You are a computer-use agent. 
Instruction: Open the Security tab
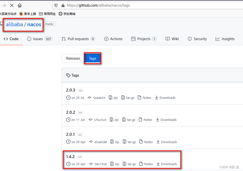tap(197, 39)
